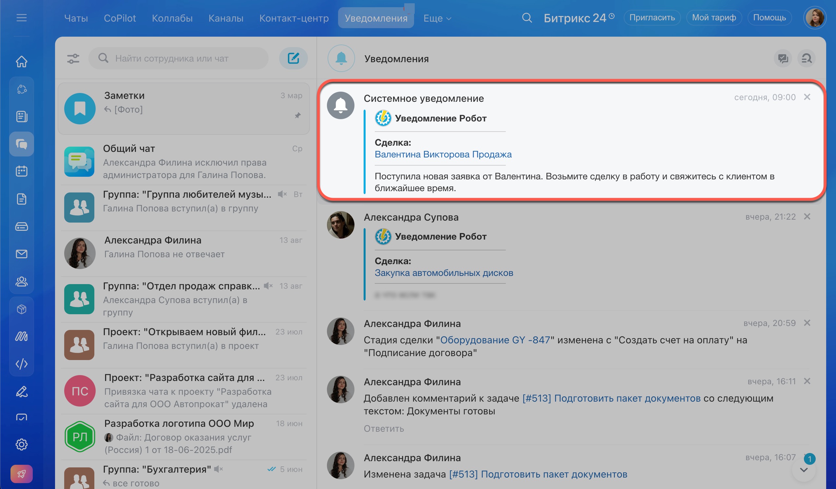The width and height of the screenshot is (836, 489).
Task: Click the chat filter sliders icon
Action: (73, 59)
